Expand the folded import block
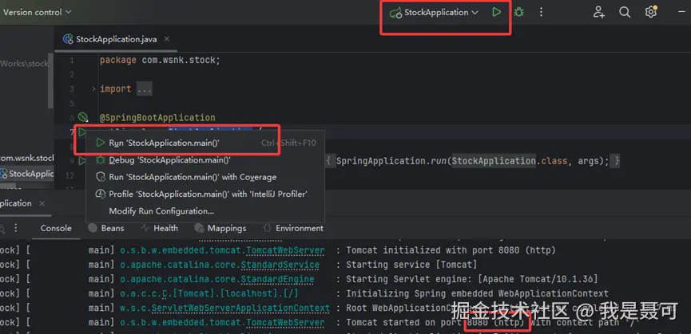This screenshot has width=691, height=334. (x=93, y=88)
